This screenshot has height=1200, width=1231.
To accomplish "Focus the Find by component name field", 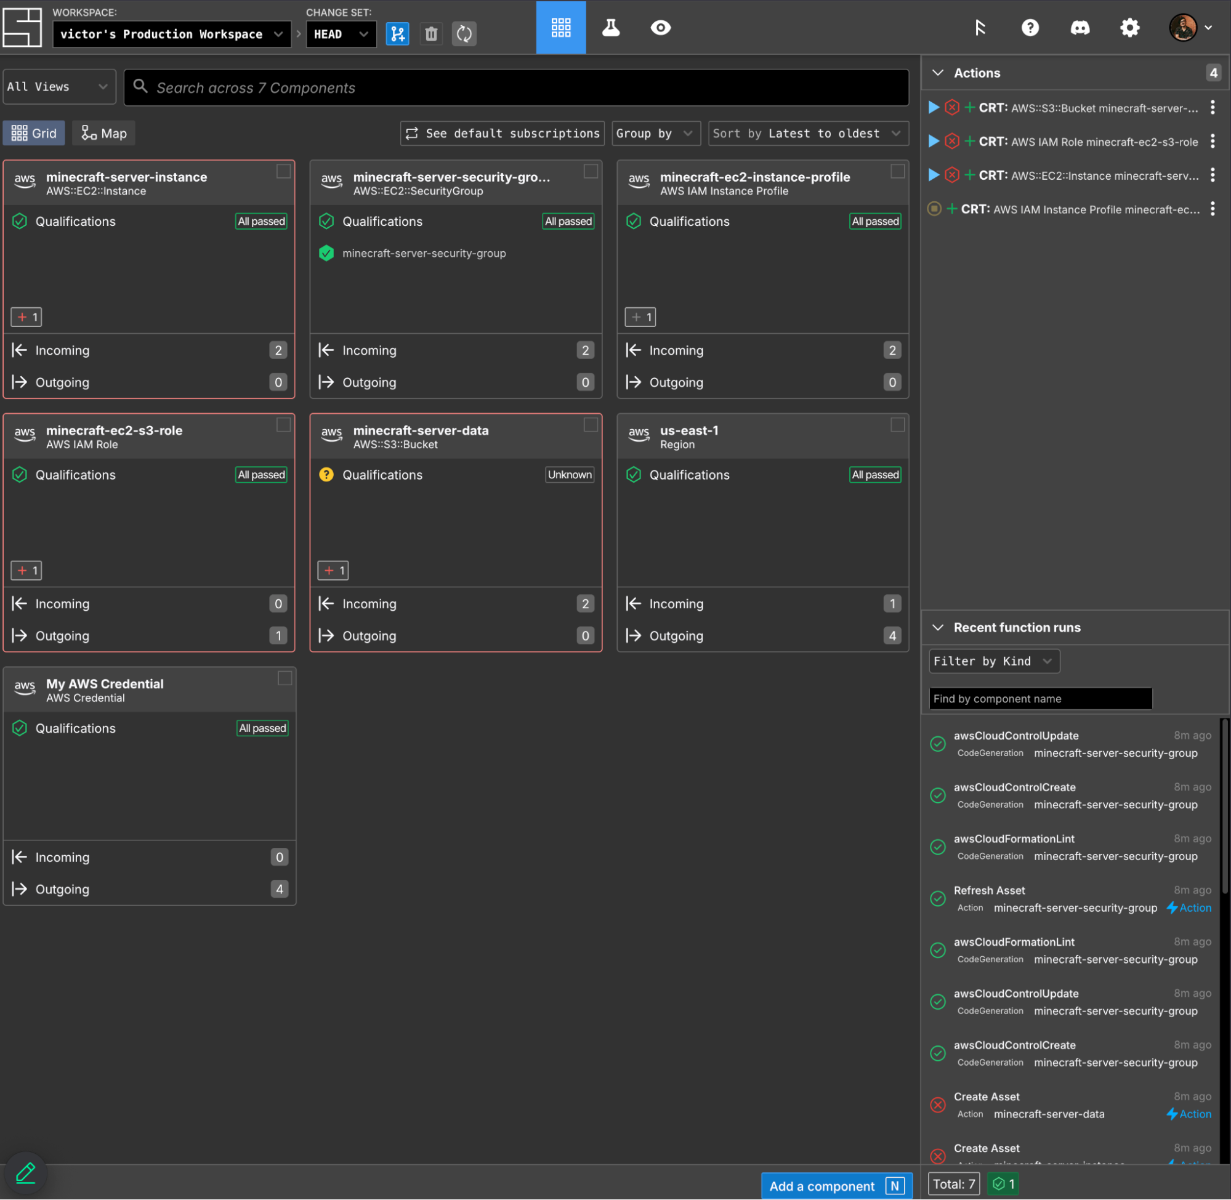I will (1040, 698).
